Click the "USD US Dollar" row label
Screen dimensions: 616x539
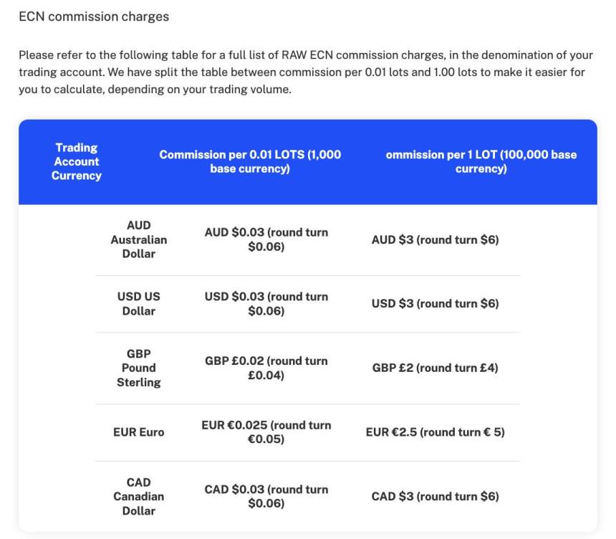(139, 303)
